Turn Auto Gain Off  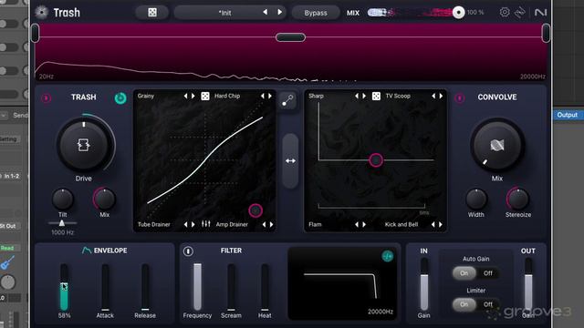pyautogui.click(x=487, y=273)
